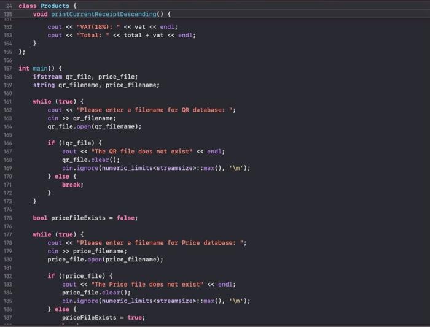Click the !price_file condition on line 182
430x327 pixels.
[84, 276]
